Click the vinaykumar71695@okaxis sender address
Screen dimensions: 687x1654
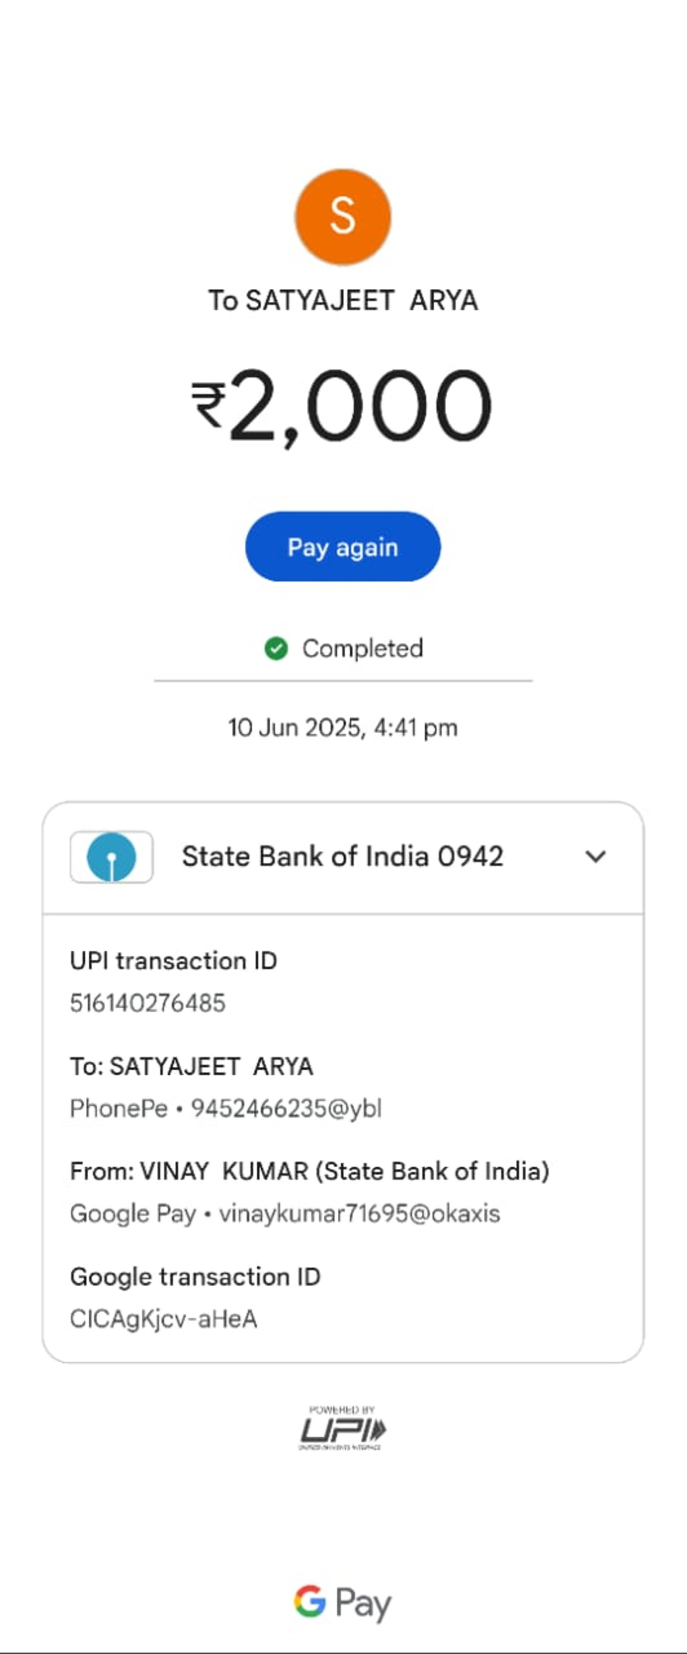coord(359,1213)
